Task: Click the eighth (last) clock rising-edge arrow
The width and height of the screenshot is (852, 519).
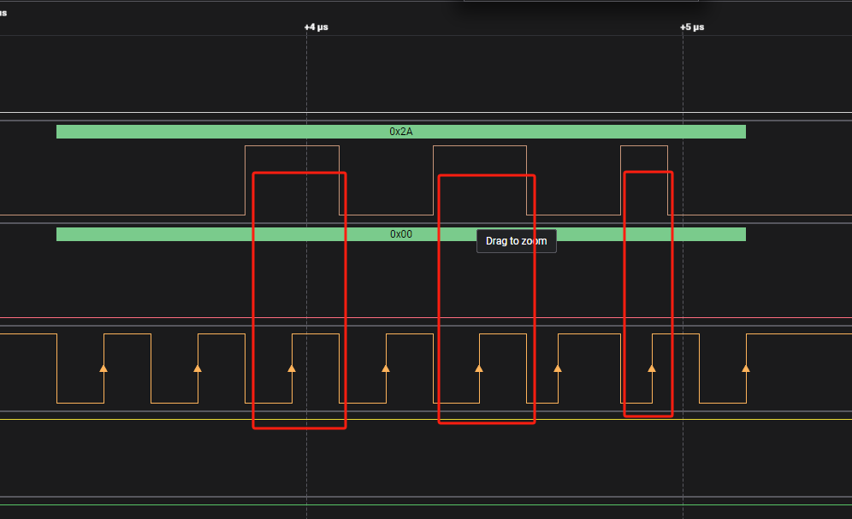Action: [746, 369]
